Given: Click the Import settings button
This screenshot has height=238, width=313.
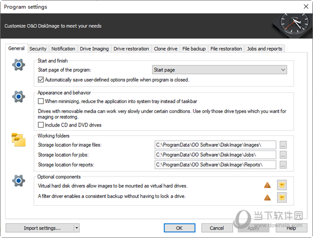Looking at the screenshot, I should point(40,228).
